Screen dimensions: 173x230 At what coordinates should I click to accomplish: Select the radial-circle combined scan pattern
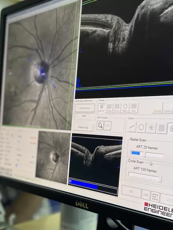[171, 129]
